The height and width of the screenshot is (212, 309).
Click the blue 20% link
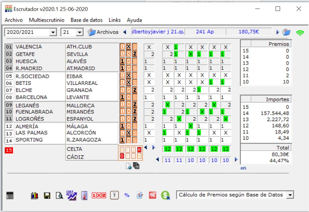pos(243,168)
